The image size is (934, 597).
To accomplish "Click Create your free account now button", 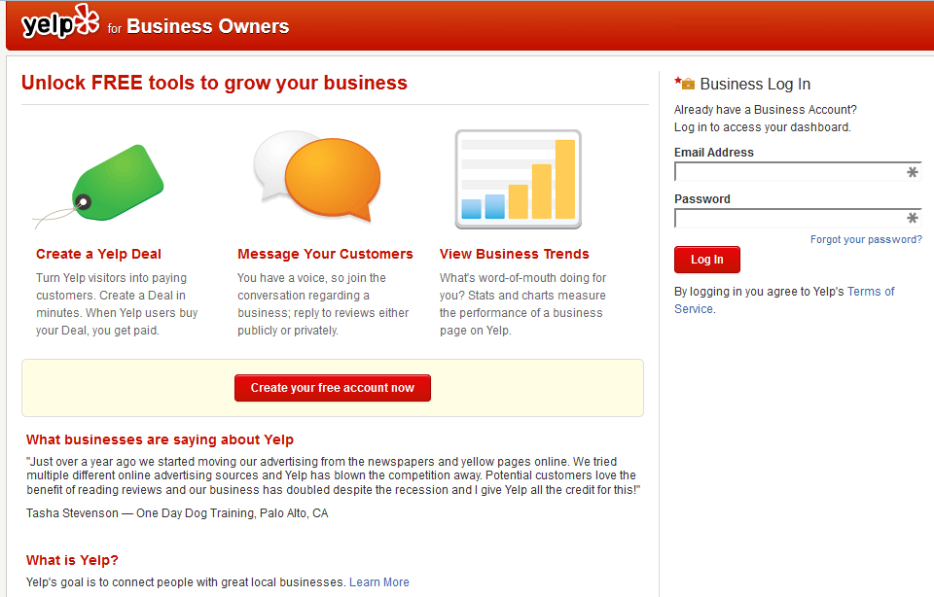I will tap(333, 388).
